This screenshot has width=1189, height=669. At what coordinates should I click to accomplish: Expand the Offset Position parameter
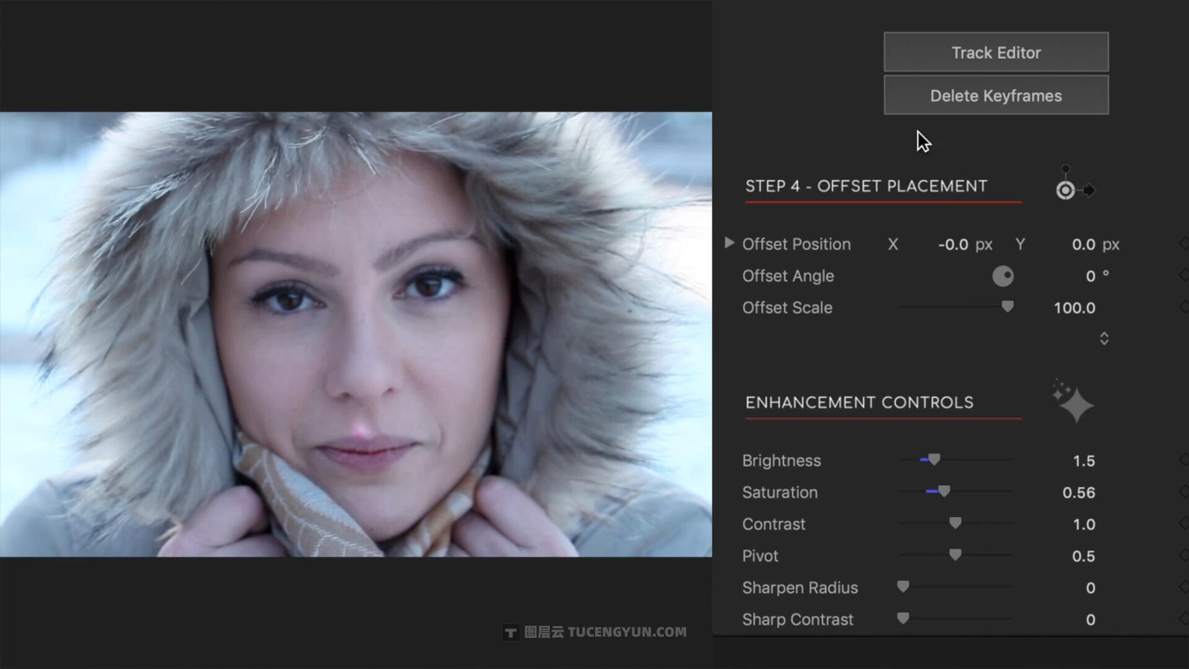pos(728,243)
